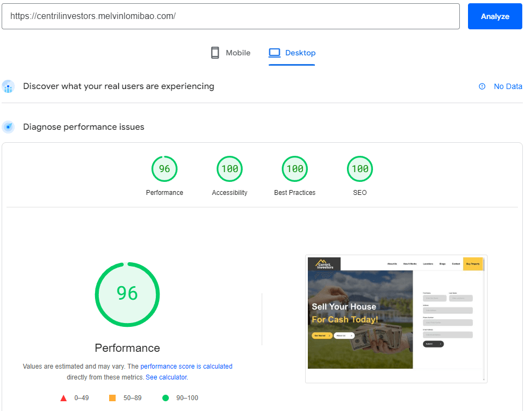This screenshot has width=525, height=411.
Task: Jump to the Performance score gauge (small)
Action: [165, 169]
